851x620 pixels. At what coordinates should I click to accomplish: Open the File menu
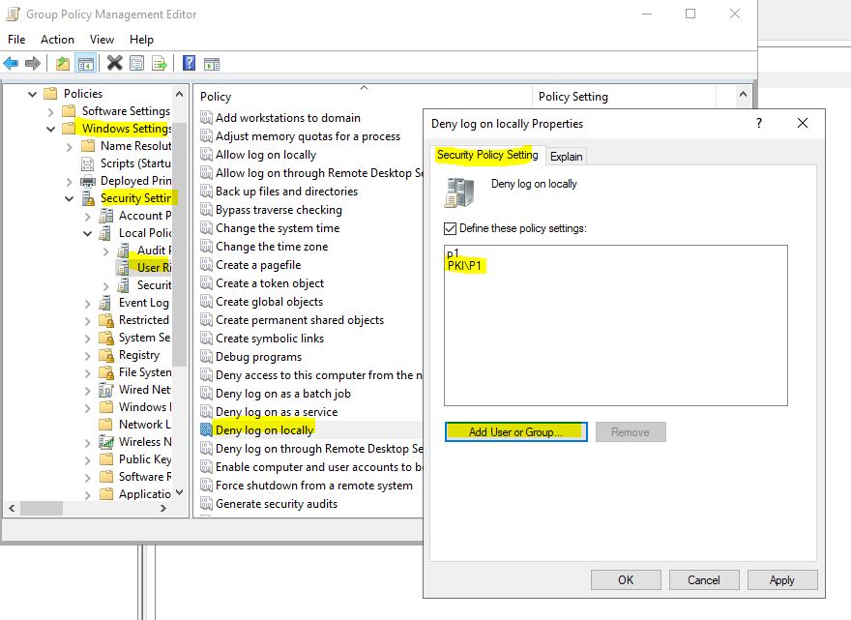(x=16, y=40)
